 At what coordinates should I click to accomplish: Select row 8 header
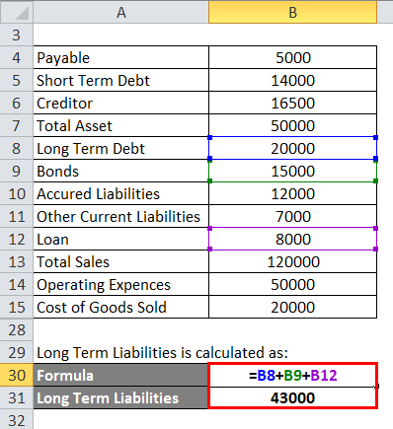pyautogui.click(x=17, y=148)
